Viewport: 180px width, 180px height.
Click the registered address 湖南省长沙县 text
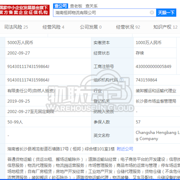(61, 149)
